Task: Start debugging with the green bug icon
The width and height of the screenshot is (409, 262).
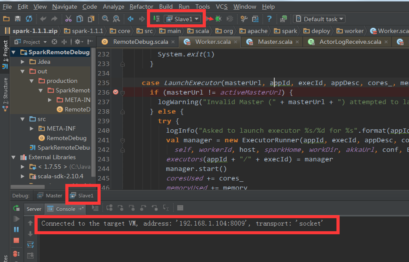Action: [218, 19]
